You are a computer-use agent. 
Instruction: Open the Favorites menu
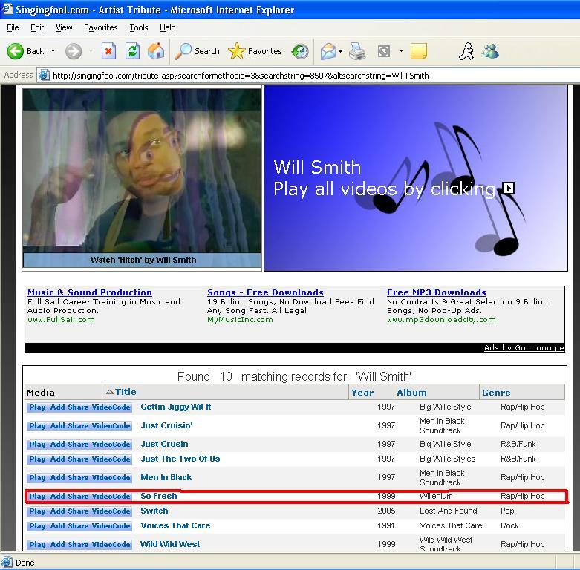(100, 27)
